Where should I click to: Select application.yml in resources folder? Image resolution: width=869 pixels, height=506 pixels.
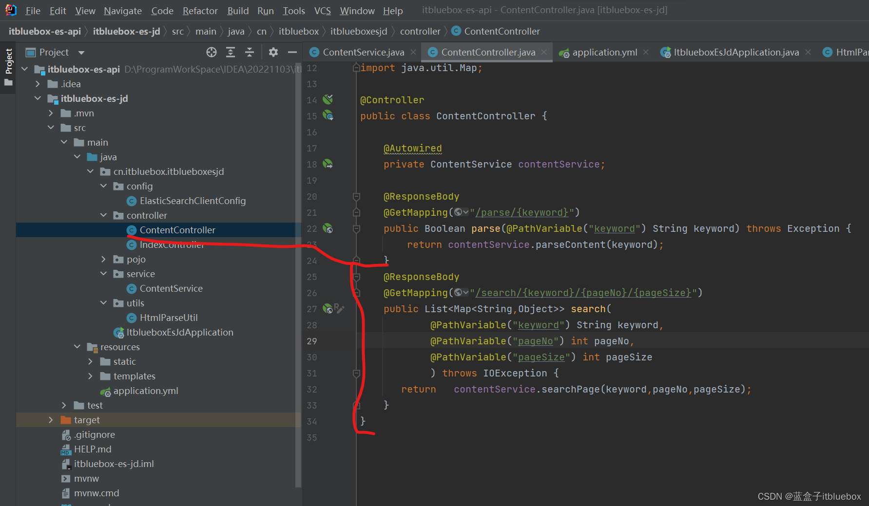146,391
